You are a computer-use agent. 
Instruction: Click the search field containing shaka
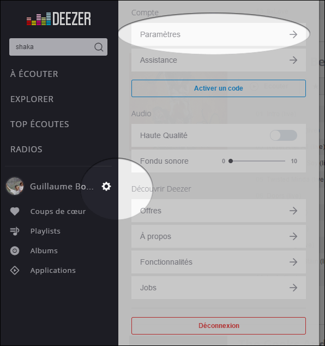[58, 47]
